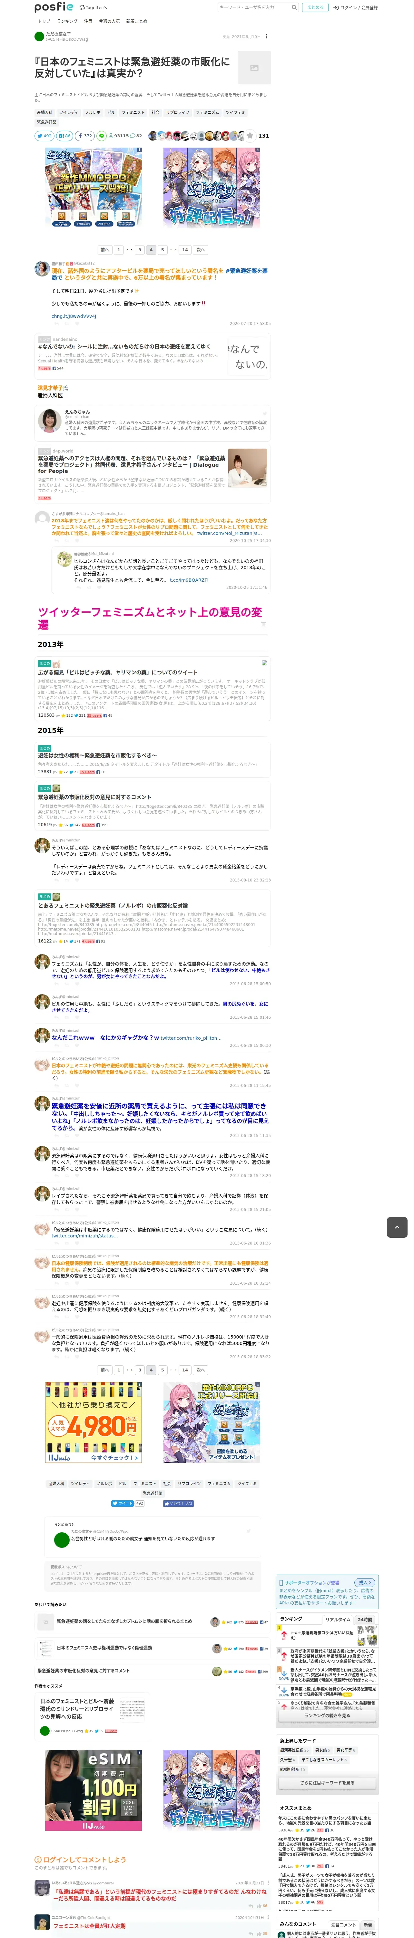Select the 産婦人科 tag at top

coord(45,113)
